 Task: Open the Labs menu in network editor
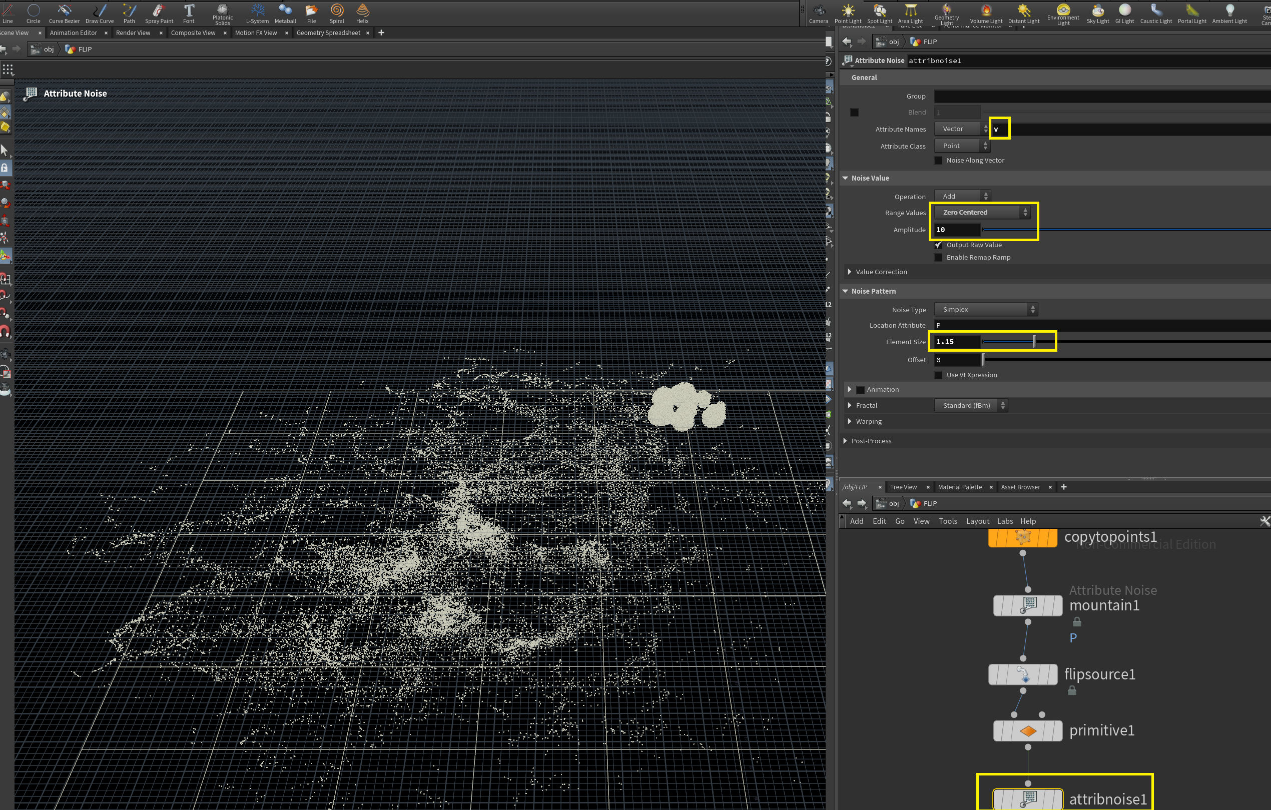(x=1004, y=521)
